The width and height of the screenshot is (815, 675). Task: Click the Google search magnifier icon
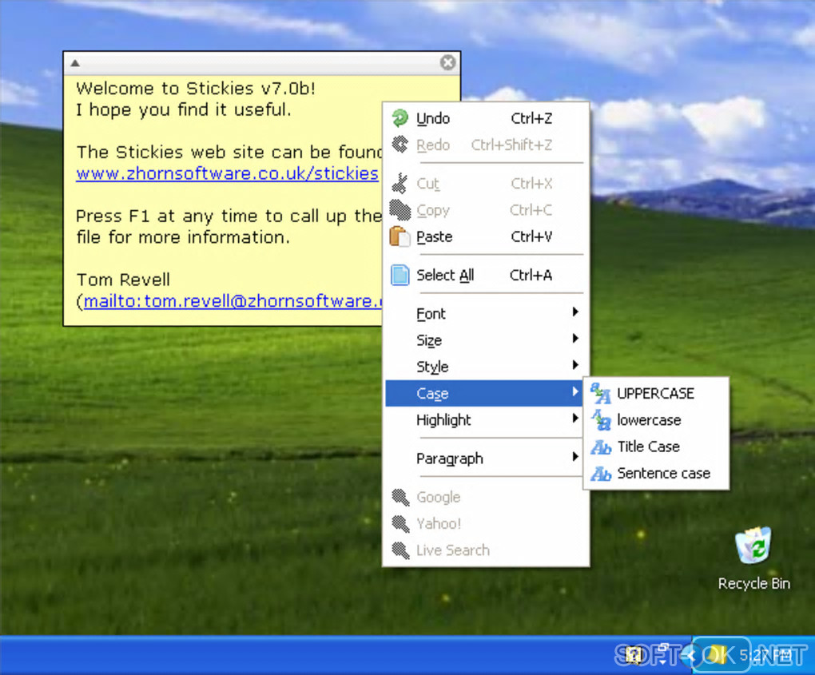click(400, 498)
